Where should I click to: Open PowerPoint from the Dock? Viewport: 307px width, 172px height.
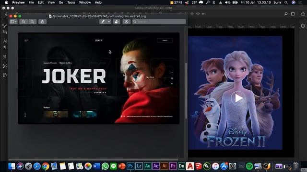coord(122,166)
